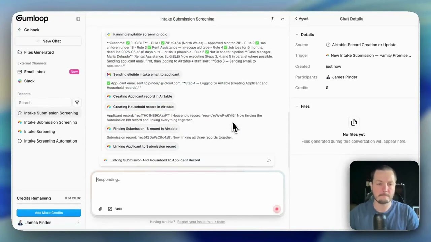The width and height of the screenshot is (431, 242).
Task: Click the Gumloop logo
Action: click(x=32, y=19)
